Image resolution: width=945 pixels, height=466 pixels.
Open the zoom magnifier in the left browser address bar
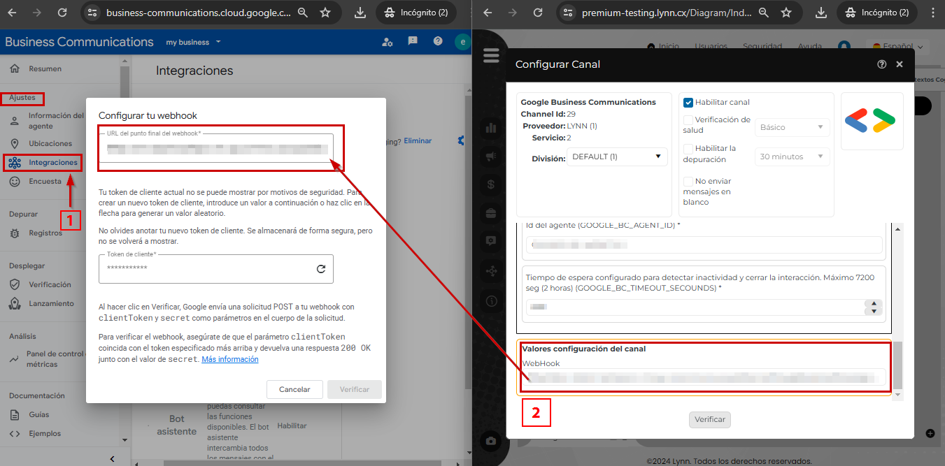point(302,13)
